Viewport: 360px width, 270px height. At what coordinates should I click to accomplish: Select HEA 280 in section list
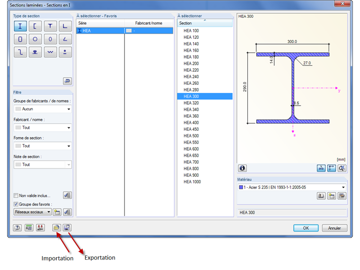pyautogui.click(x=205, y=90)
